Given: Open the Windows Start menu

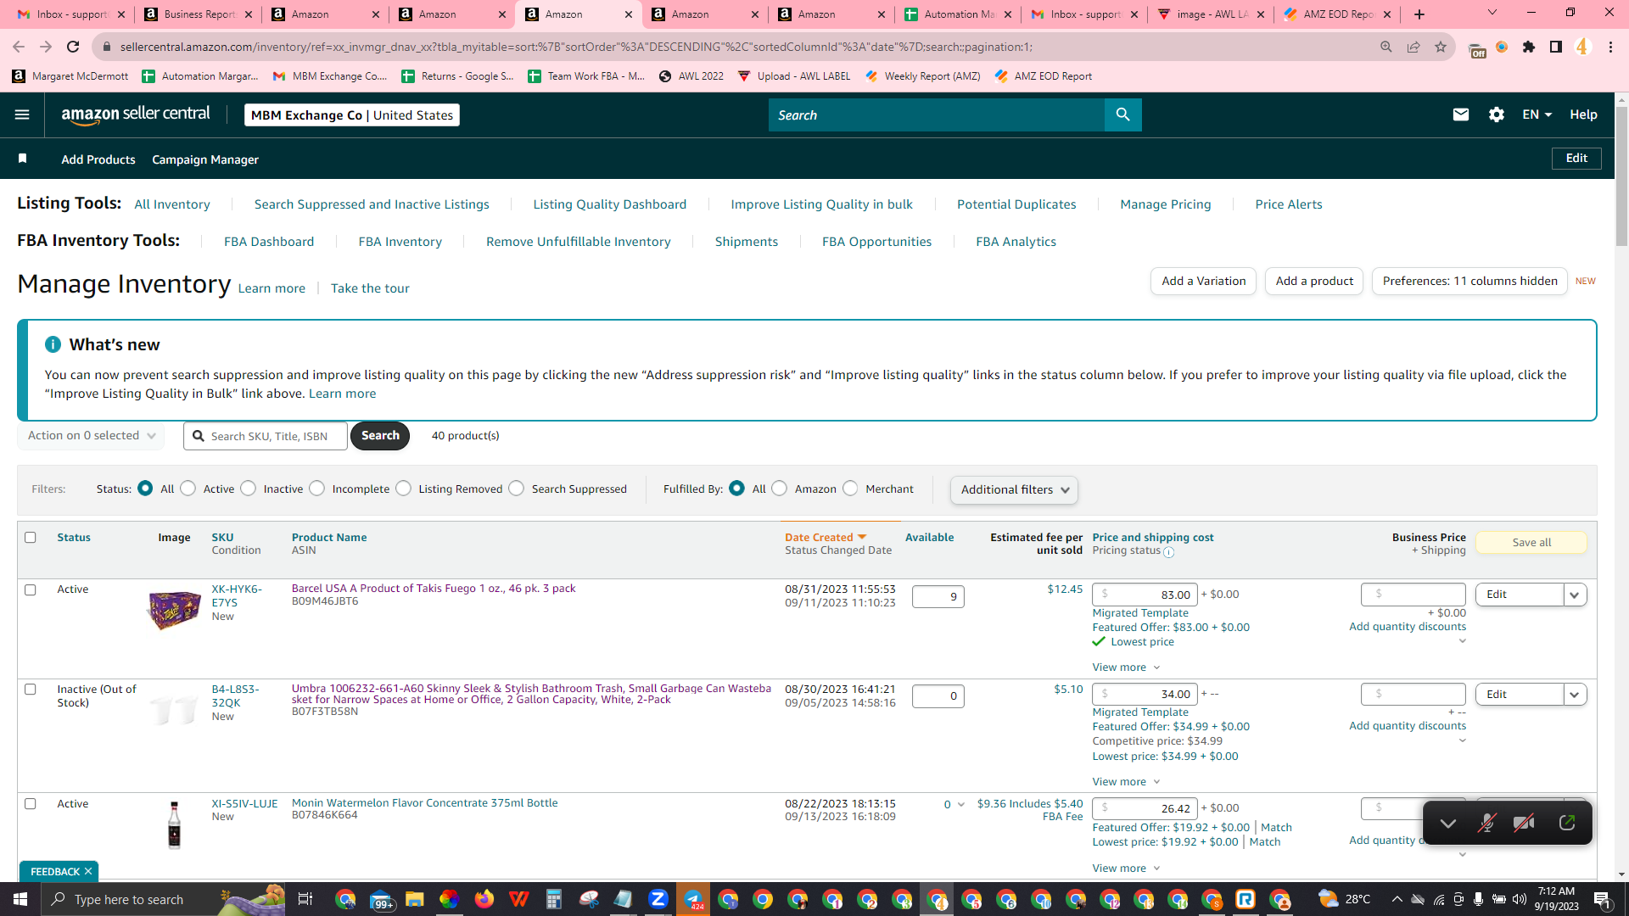Looking at the screenshot, I should point(20,899).
